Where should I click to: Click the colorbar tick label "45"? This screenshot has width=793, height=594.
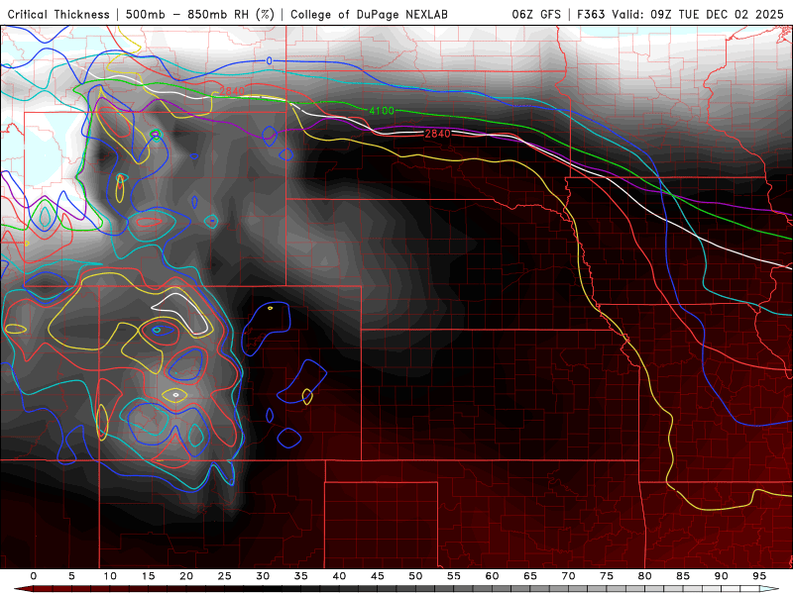[378, 576]
